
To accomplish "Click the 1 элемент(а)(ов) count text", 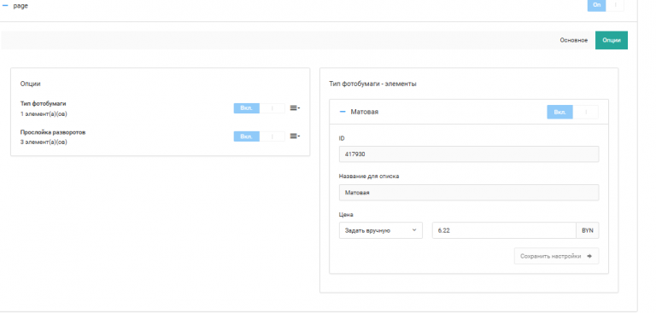I will [x=44, y=114].
